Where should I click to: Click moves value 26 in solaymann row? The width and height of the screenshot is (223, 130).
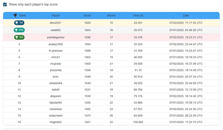111,115
